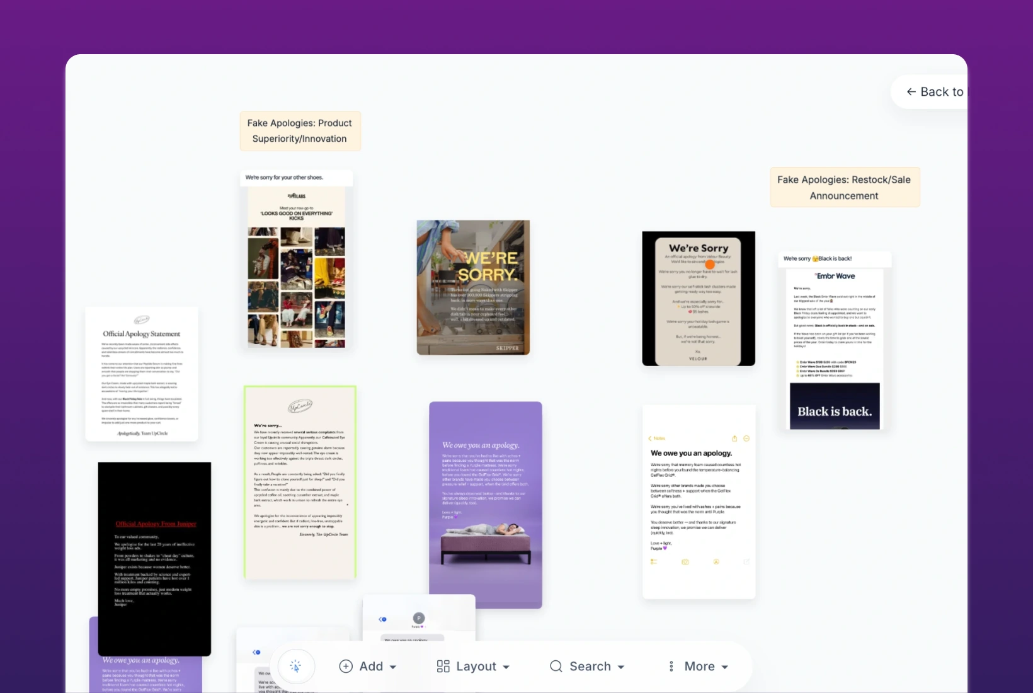This screenshot has height=693, width=1033.
Task: Click the Back to button
Action: pyautogui.click(x=930, y=92)
